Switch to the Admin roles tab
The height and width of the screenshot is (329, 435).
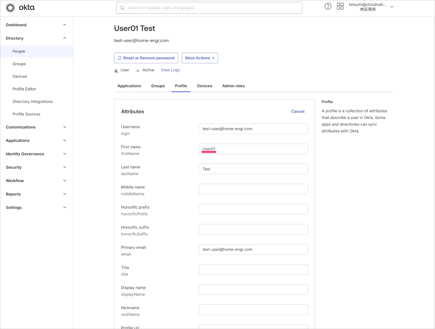[233, 86]
